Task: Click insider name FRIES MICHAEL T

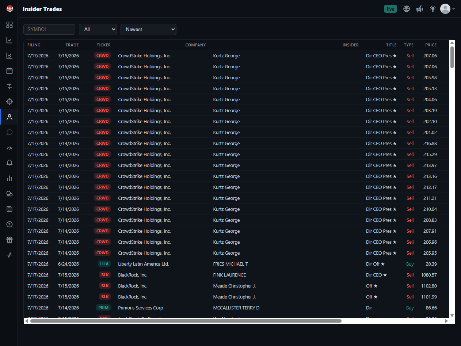Action: coord(230,264)
